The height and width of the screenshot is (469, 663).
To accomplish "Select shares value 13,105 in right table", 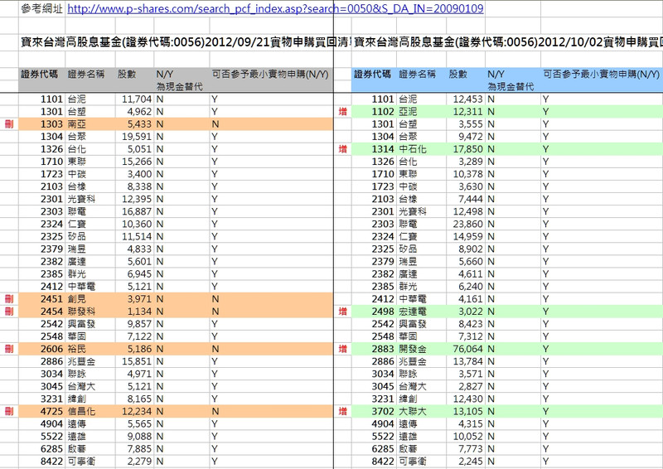I will tap(467, 412).
